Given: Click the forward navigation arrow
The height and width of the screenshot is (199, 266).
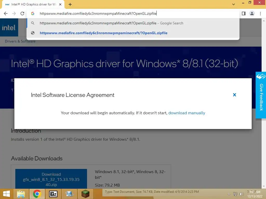Looking at the screenshot, I should click(x=14, y=13).
